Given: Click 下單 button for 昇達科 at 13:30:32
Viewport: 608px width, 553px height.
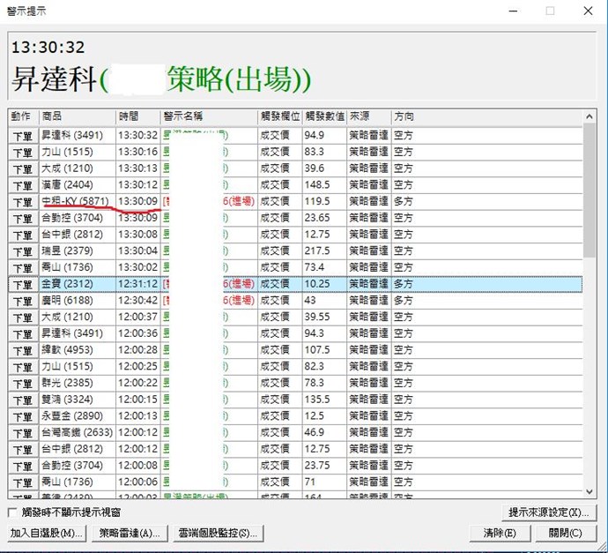Looking at the screenshot, I should click(22, 136).
